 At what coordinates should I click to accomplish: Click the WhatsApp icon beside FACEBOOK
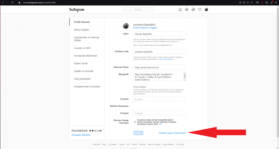98,131
